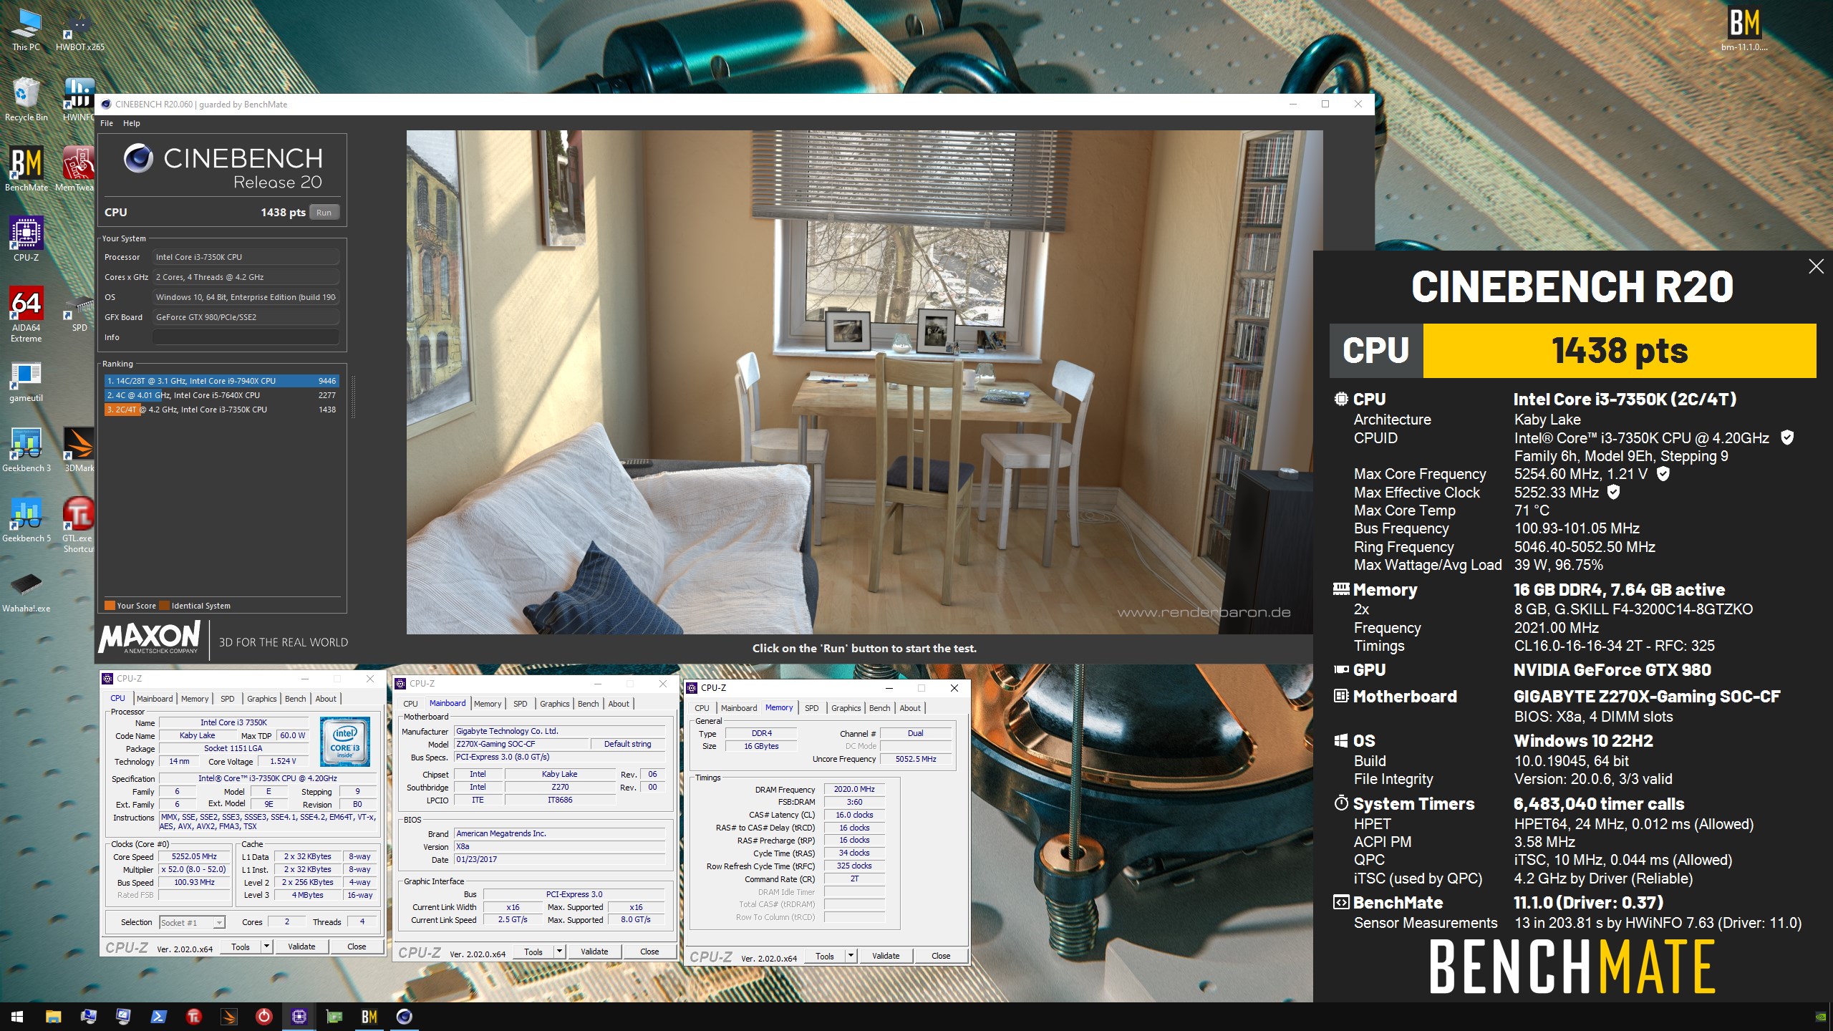Select the GTL.exe Shortcut desktop icon
Viewport: 1833px width, 1031px height.
pyautogui.click(x=78, y=525)
